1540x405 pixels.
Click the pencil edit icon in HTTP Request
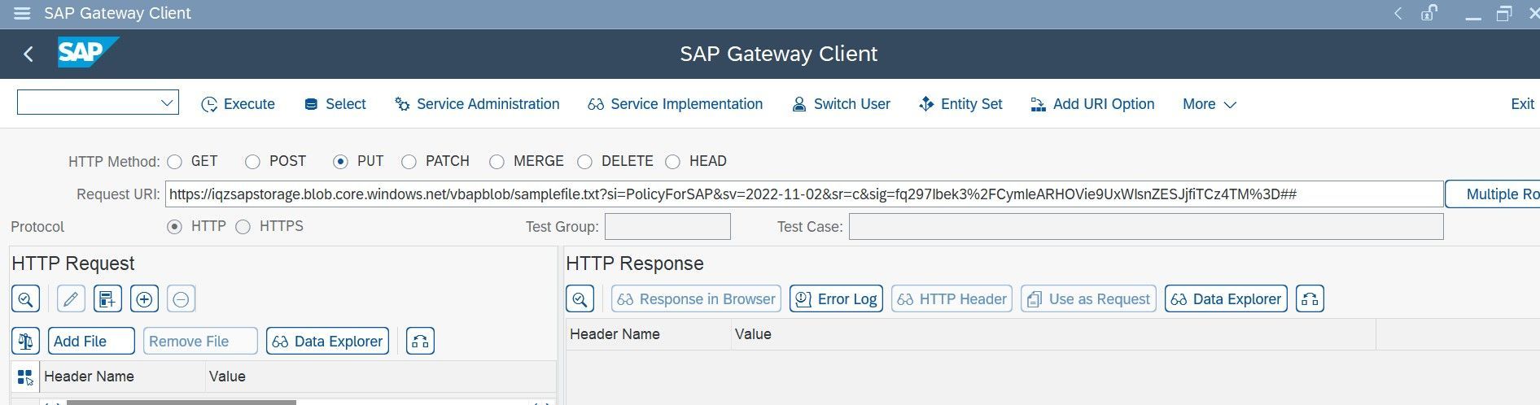point(71,299)
